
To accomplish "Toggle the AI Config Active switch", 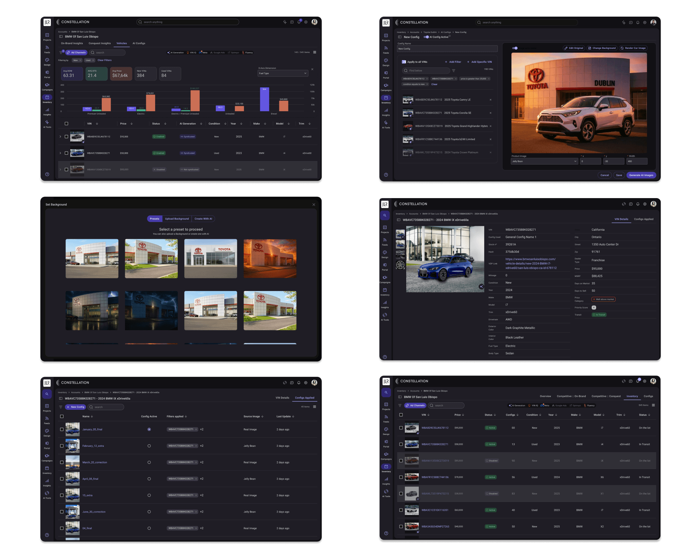I will [x=426, y=37].
